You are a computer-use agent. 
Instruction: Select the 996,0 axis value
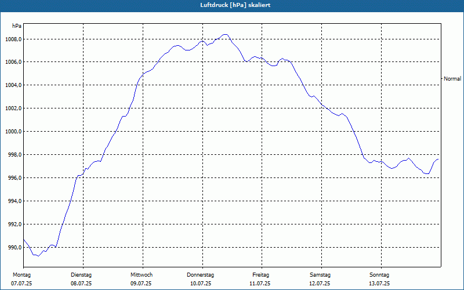[14, 178]
